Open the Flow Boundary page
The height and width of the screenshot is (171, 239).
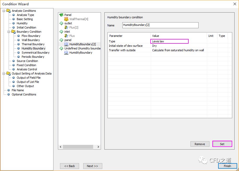point(31,36)
